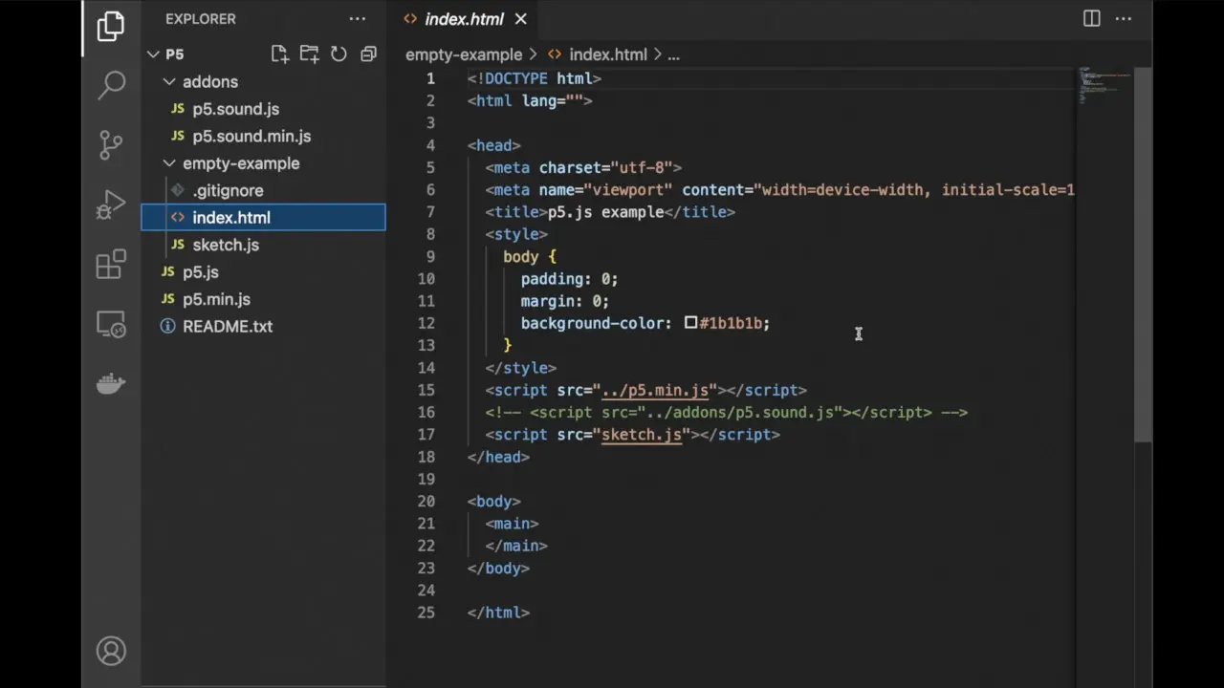Click the p5.js example title text
This screenshot has height=688, width=1224.
(x=605, y=212)
